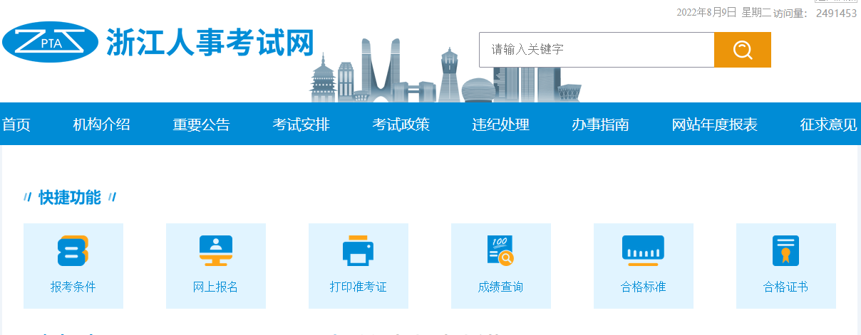861x335 pixels.
Task: Select 征求意见 in the navigation bar
Action: pyautogui.click(x=828, y=125)
